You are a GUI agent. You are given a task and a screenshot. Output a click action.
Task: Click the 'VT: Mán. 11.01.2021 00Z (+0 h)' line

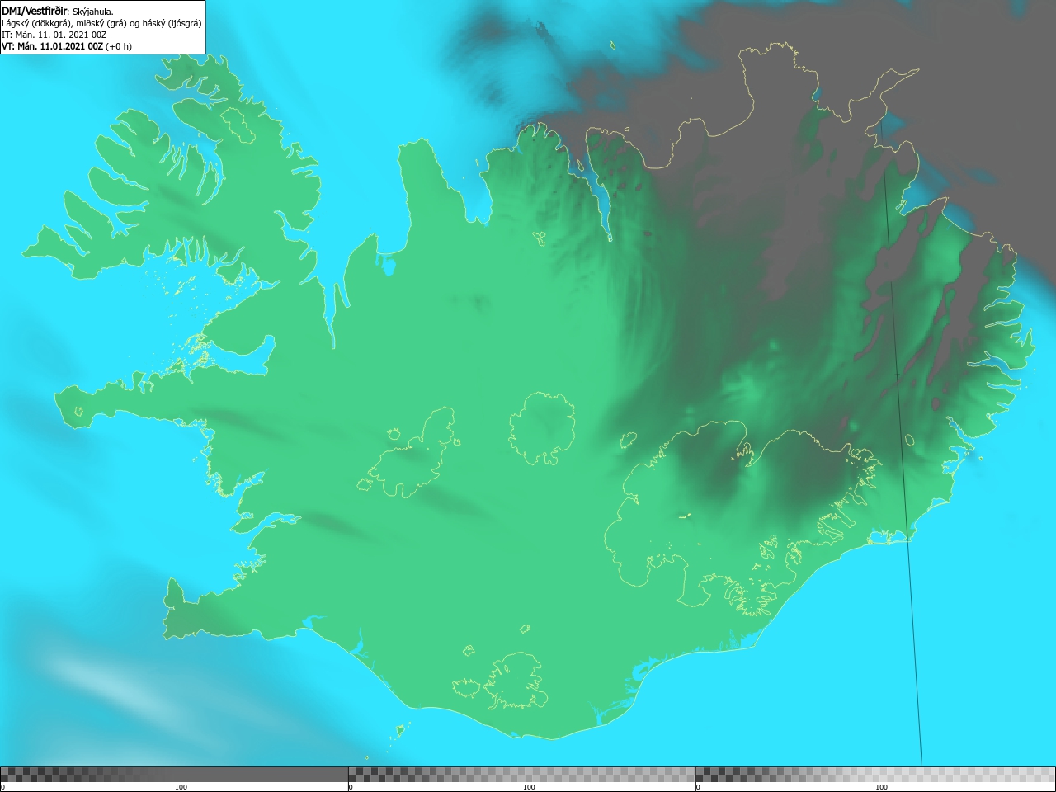pyautogui.click(x=67, y=46)
